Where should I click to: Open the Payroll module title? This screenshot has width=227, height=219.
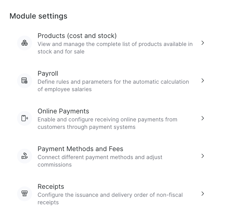(x=48, y=73)
